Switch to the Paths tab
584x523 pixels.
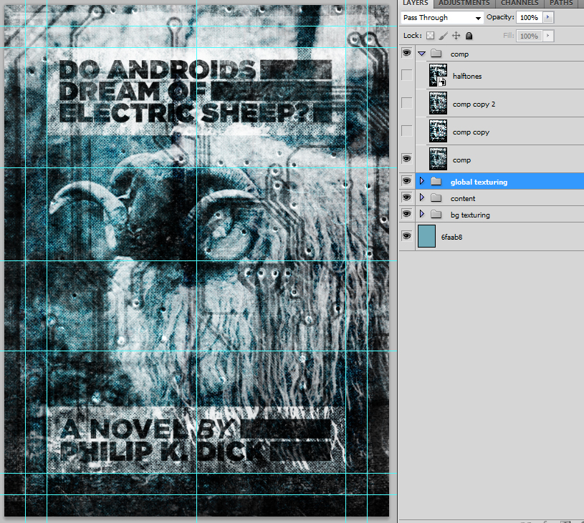coord(561,4)
